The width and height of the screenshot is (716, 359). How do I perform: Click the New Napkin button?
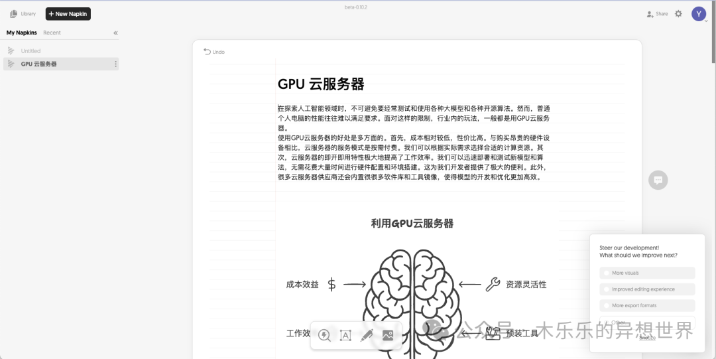pyautogui.click(x=68, y=14)
